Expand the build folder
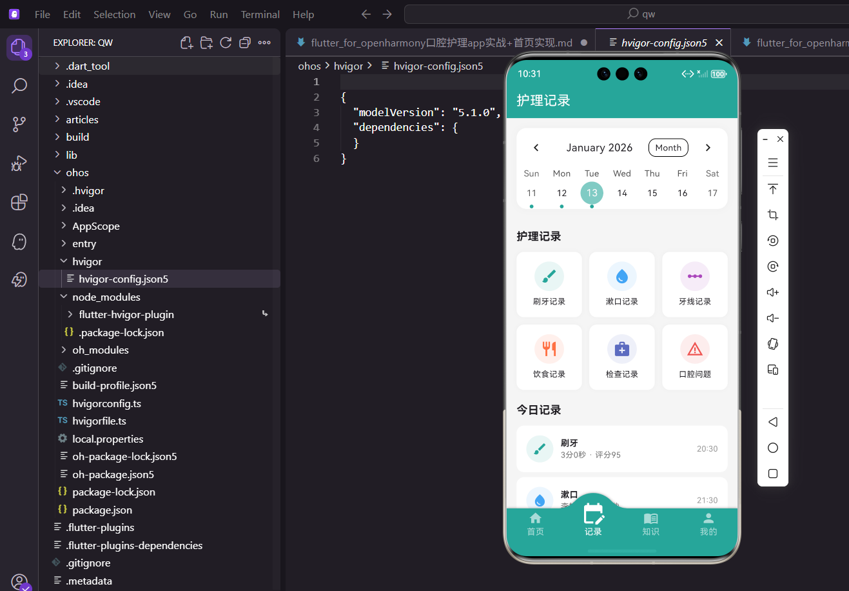The width and height of the screenshot is (849, 591). (159, 137)
